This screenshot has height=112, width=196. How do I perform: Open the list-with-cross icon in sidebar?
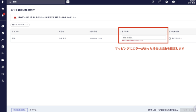pyautogui.click(x=3, y=74)
